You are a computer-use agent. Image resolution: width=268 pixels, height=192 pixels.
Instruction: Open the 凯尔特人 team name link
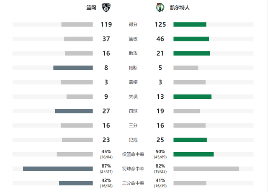pos(180,8)
